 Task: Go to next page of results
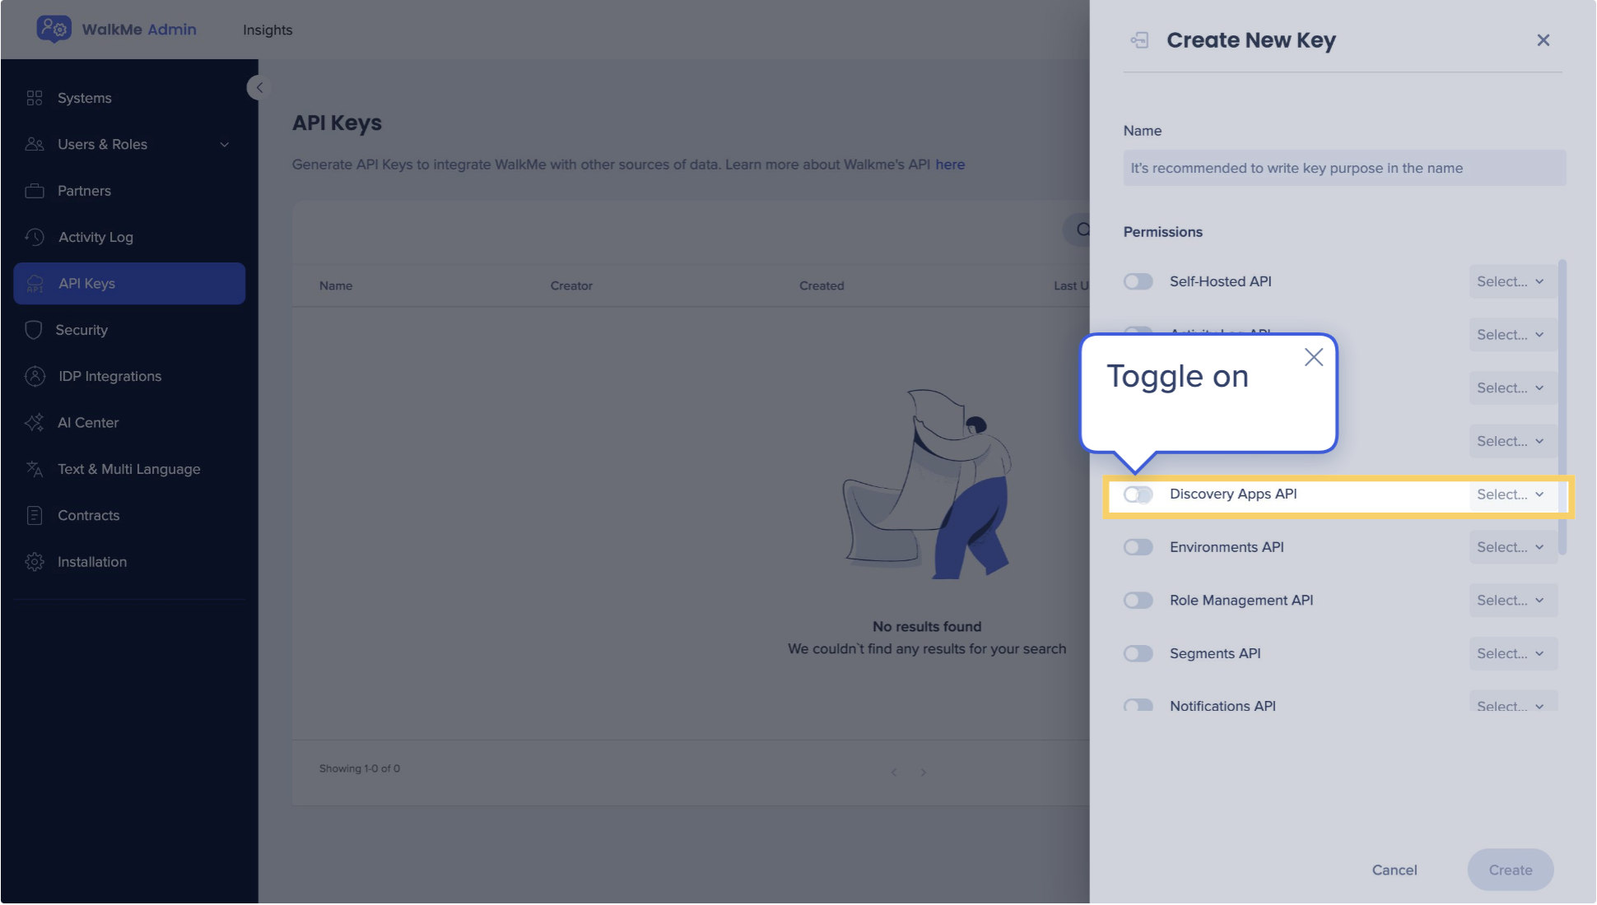(924, 772)
